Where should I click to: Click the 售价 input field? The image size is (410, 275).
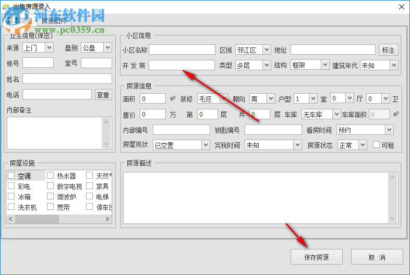[x=153, y=114]
